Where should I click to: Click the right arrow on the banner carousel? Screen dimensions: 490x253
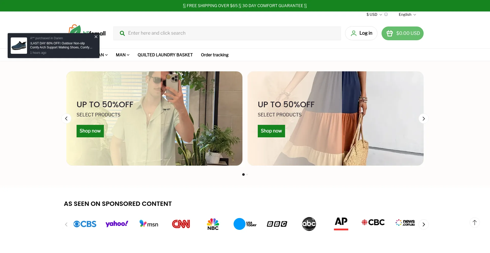pos(423,118)
